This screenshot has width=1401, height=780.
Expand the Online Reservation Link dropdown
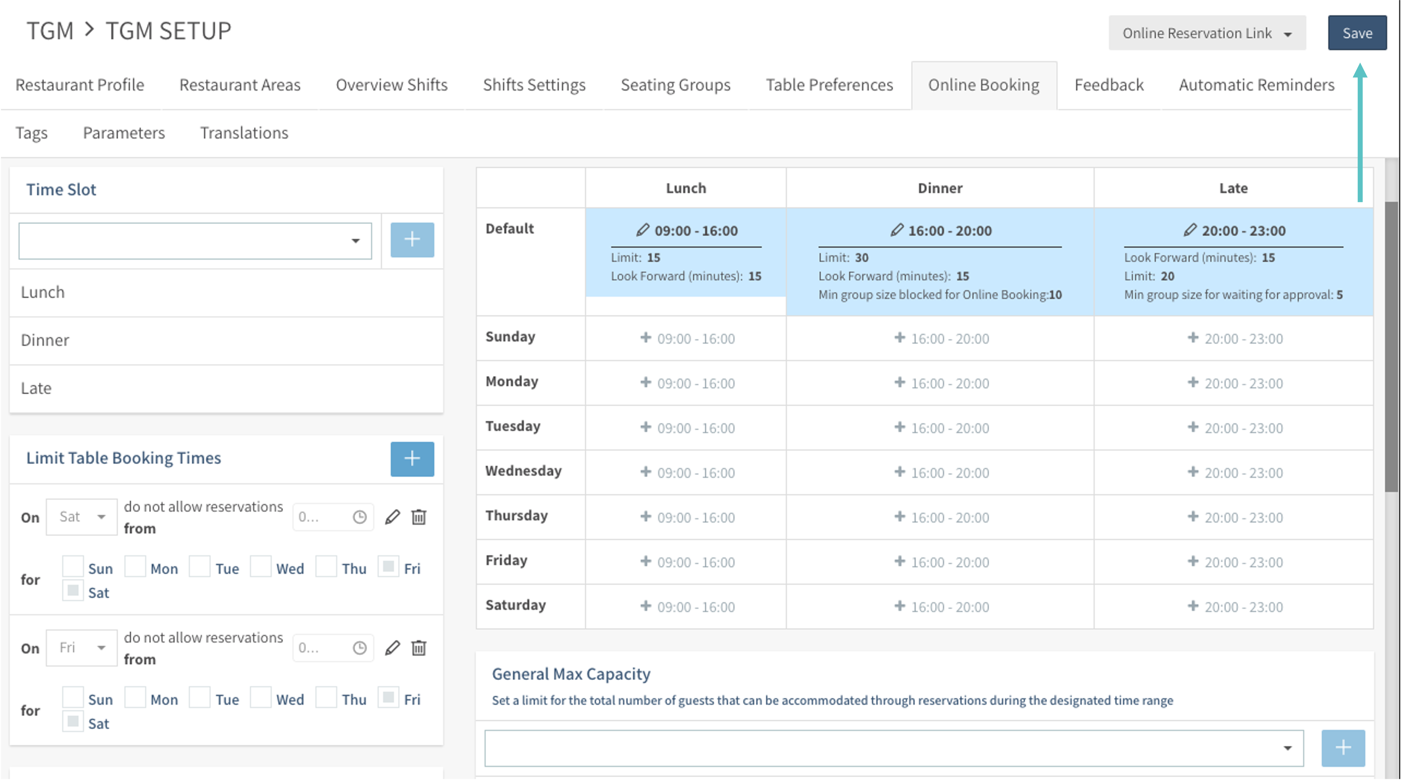(x=1207, y=33)
